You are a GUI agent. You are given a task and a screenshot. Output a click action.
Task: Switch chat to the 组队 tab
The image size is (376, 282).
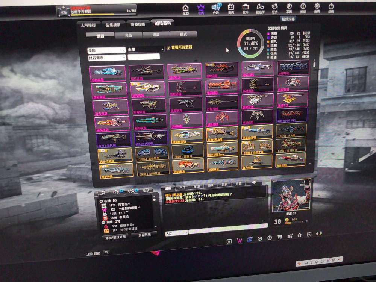pyautogui.click(x=211, y=185)
